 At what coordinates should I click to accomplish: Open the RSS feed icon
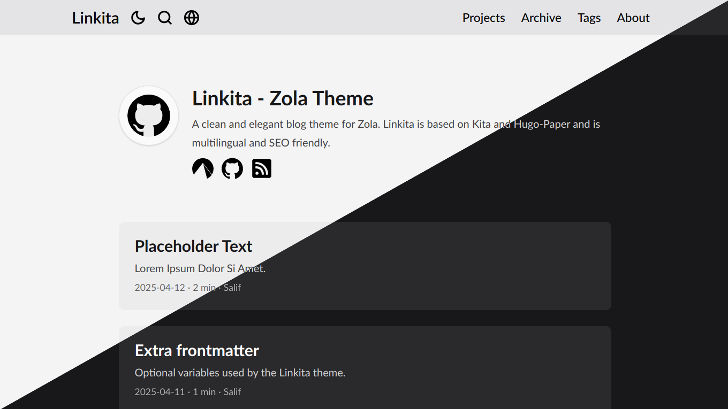[262, 169]
